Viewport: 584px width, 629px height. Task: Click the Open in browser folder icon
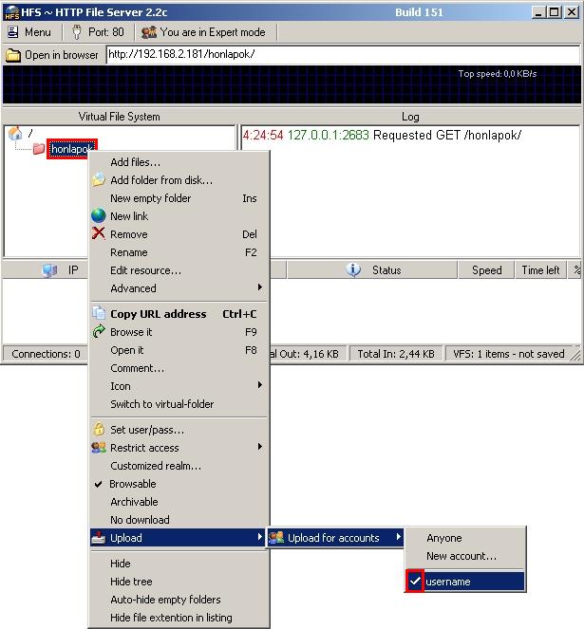click(13, 55)
